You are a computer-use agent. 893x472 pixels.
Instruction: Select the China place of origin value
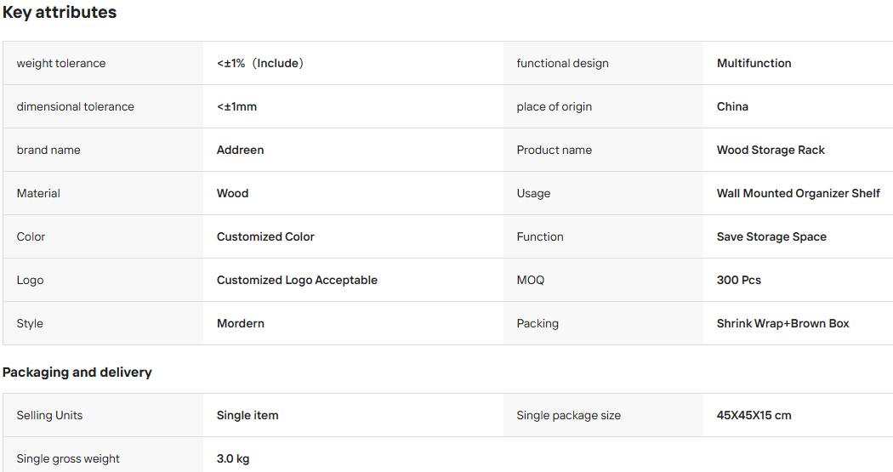[732, 106]
